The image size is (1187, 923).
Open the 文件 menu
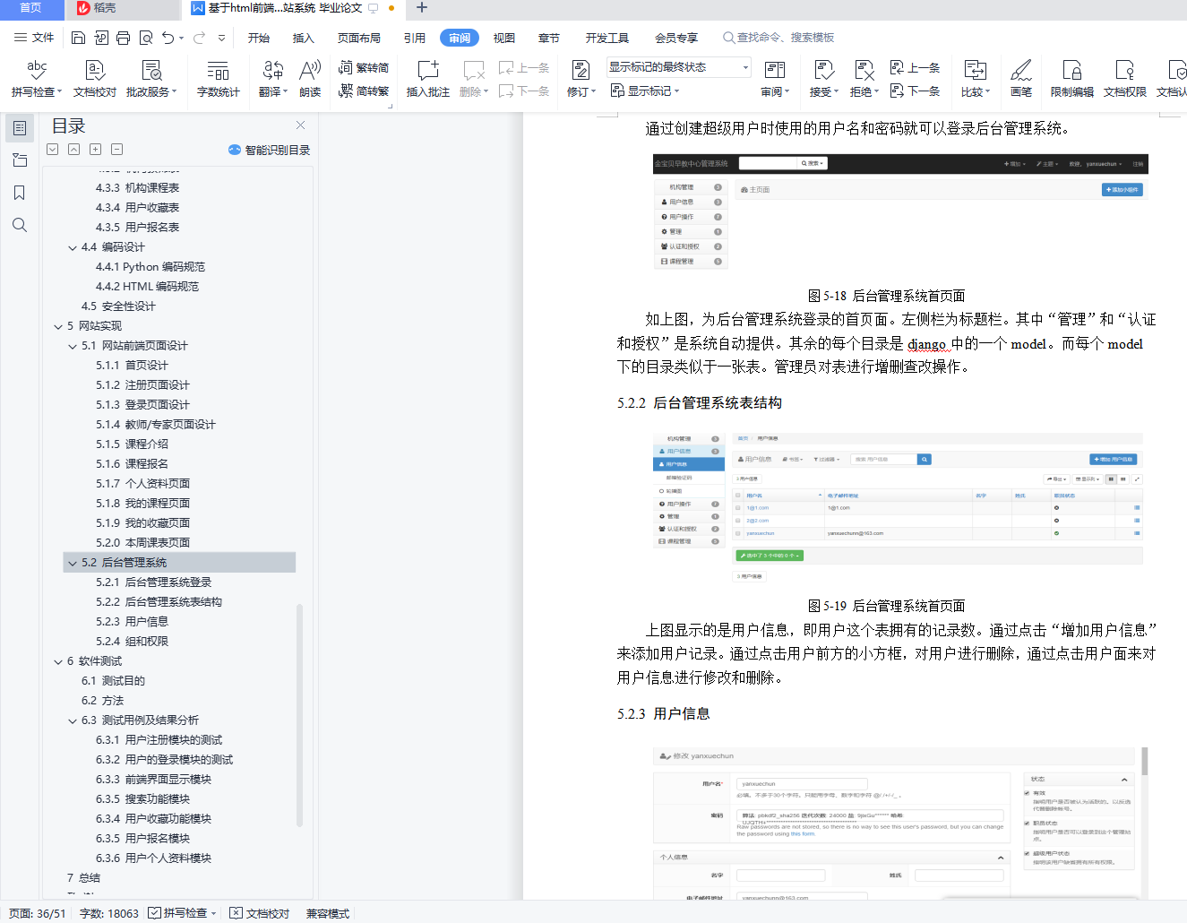tap(34, 38)
